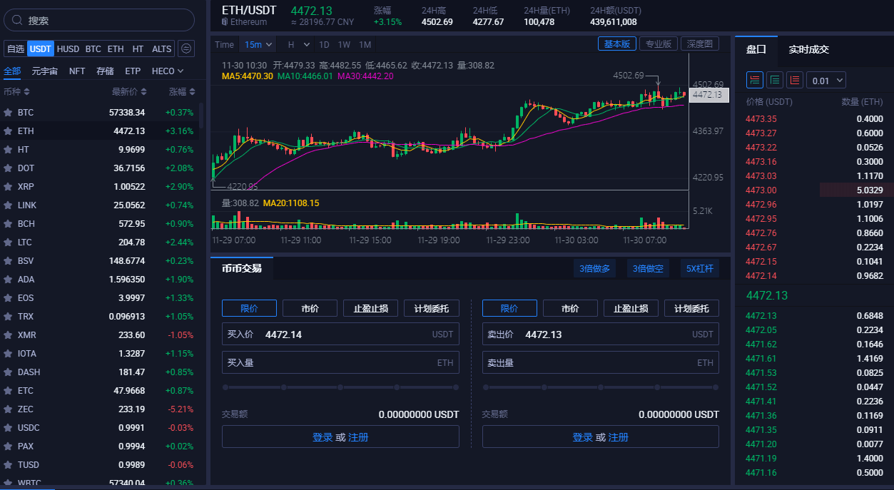Image resolution: width=894 pixels, height=490 pixels.
Task: Mark ADA as favorite with star
Action: coord(8,280)
